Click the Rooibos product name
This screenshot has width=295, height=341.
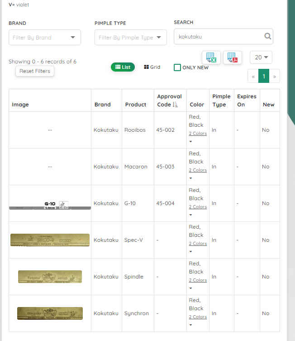(x=135, y=130)
